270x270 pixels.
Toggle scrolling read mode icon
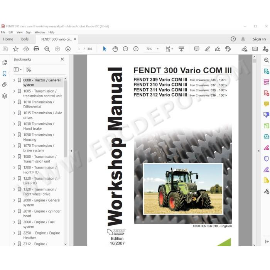coord(181,49)
